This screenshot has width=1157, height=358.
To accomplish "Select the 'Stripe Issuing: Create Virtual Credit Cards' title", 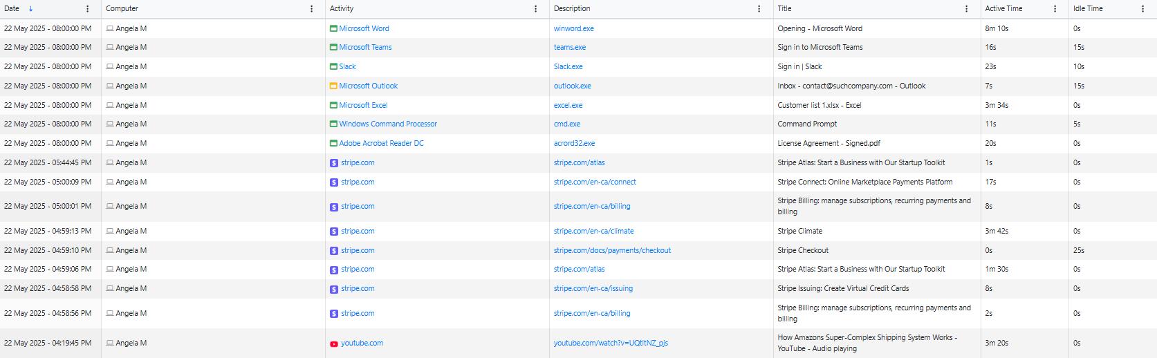I will point(843,289).
